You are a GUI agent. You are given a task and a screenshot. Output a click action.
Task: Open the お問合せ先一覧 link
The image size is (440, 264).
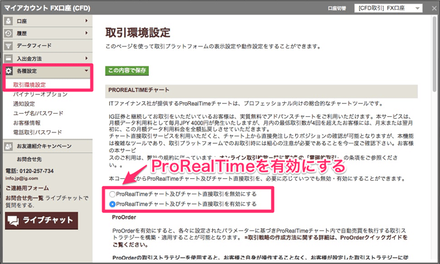25,198
